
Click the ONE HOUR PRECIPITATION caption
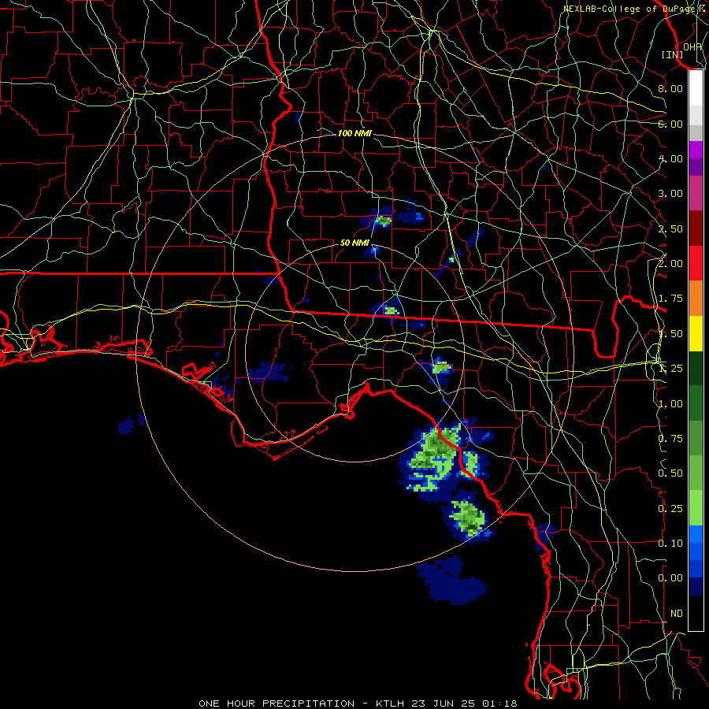[x=277, y=703]
